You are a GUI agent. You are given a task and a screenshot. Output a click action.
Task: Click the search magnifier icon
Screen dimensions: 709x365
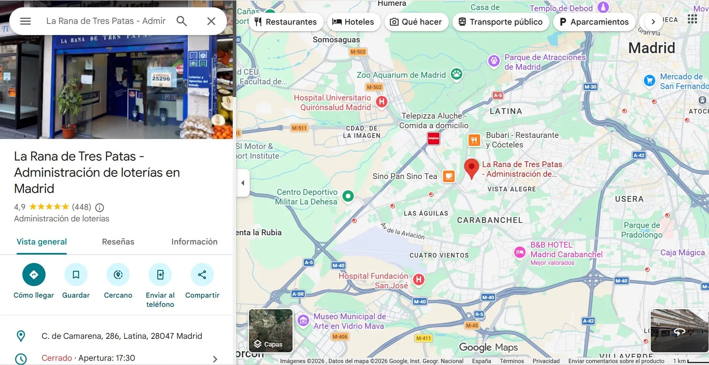click(x=181, y=21)
